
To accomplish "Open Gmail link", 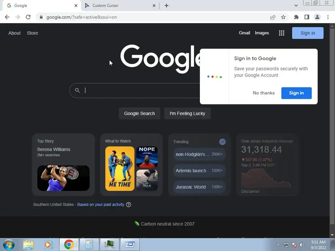I will pos(244,33).
